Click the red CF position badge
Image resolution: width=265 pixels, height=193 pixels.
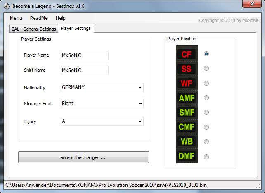[187, 54]
